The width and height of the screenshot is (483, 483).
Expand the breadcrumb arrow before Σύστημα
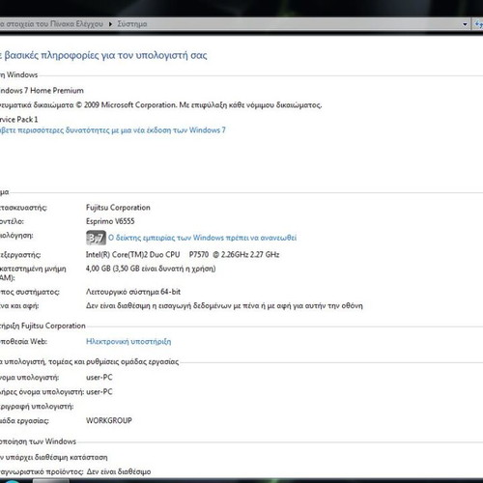click(110, 24)
